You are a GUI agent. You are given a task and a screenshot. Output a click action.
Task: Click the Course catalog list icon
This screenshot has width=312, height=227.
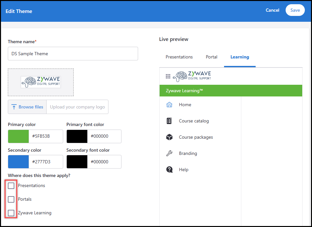click(169, 121)
